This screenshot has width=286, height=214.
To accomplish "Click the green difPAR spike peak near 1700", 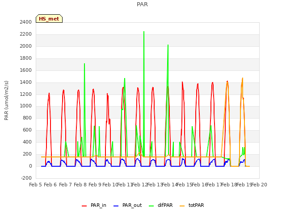I will (84, 64).
